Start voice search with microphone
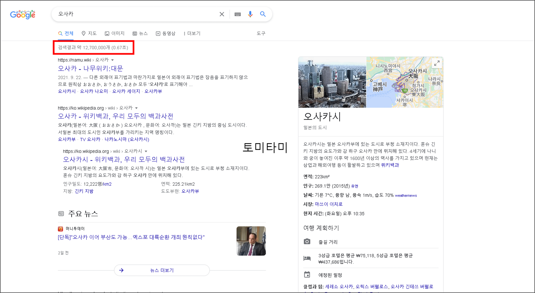 click(250, 14)
